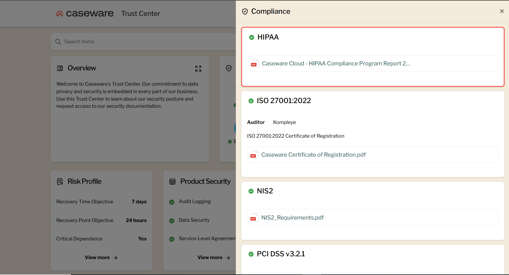Click the Data Security item
This screenshot has height=275, width=509.
point(194,220)
